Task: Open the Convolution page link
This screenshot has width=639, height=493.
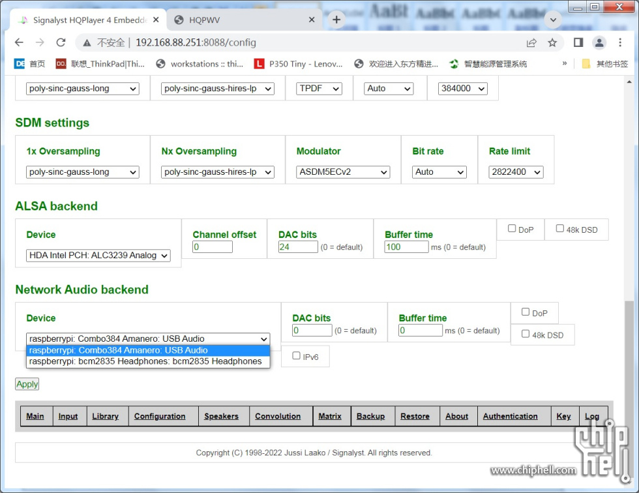Action: (x=278, y=416)
